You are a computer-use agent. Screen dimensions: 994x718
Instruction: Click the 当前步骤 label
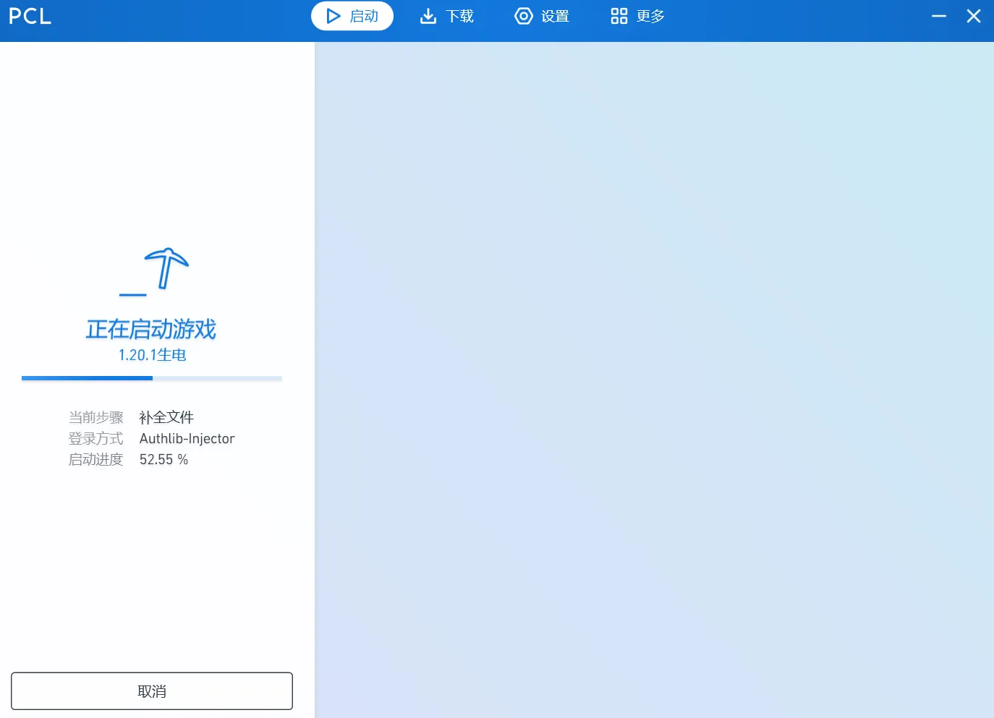coord(95,417)
